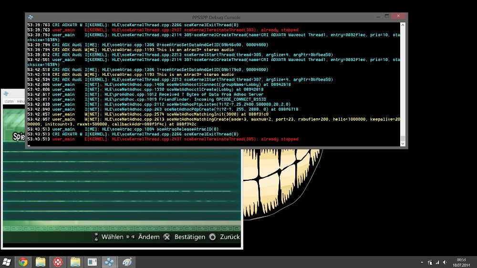Click the PPSSPP icon in Debug Console title bar
The width and height of the screenshot is (477, 268).
[31, 17]
